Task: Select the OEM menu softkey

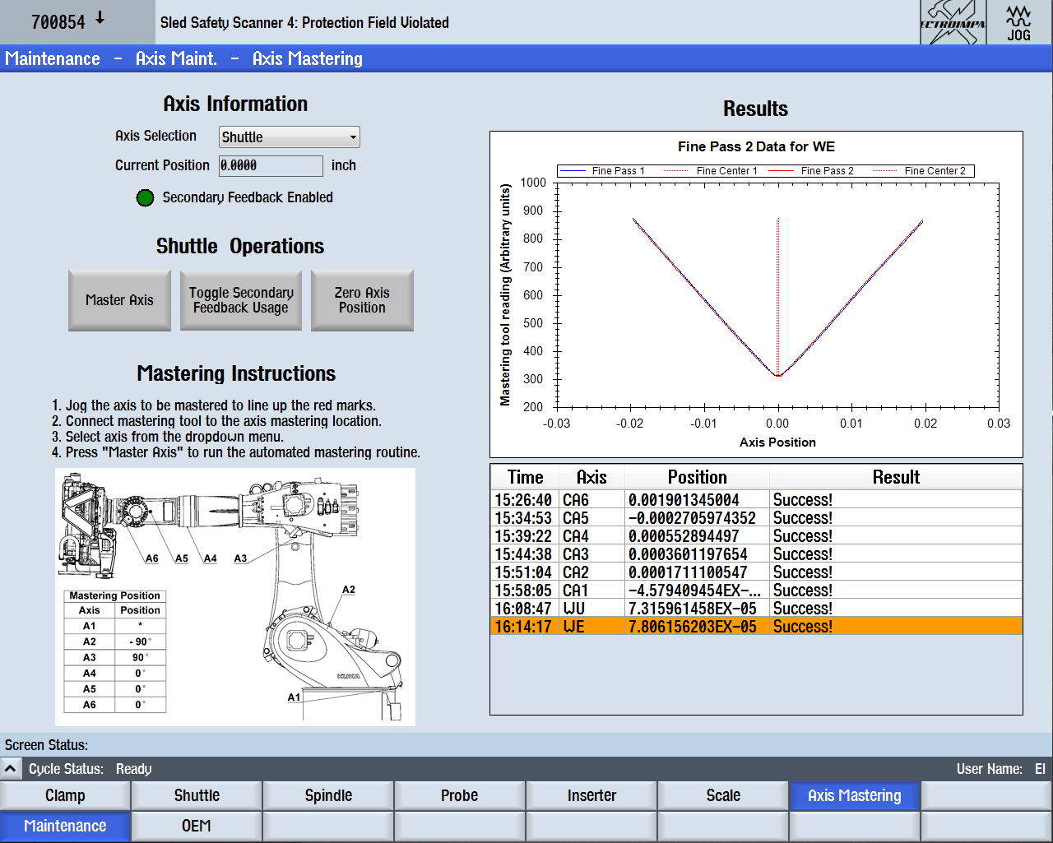Action: [x=197, y=826]
